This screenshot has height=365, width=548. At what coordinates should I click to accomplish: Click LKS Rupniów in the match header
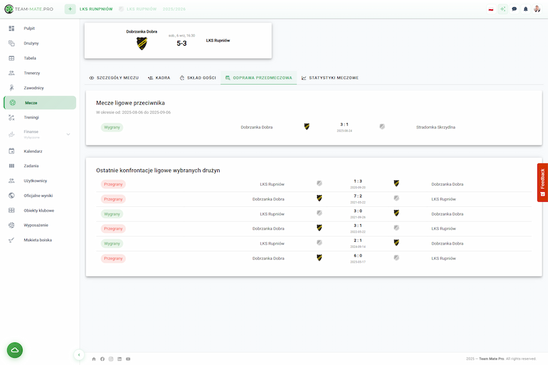[x=218, y=40]
